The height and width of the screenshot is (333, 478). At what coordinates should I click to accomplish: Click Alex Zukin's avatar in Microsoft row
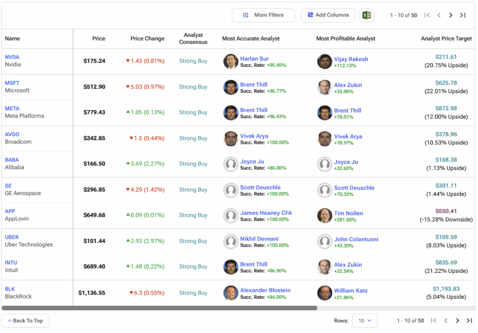pos(324,87)
